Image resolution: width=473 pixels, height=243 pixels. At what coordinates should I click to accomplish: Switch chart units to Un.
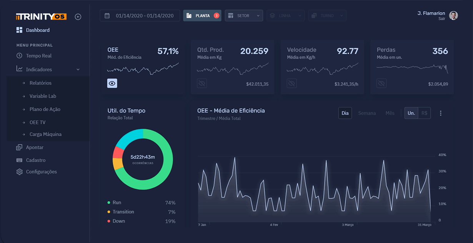click(x=411, y=113)
